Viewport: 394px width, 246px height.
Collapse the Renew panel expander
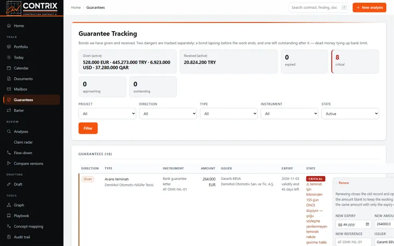pyautogui.click(x=343, y=183)
